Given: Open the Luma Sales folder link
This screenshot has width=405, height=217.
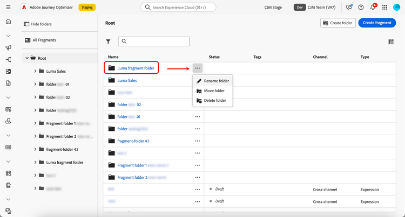Looking at the screenshot, I should [x=127, y=80].
